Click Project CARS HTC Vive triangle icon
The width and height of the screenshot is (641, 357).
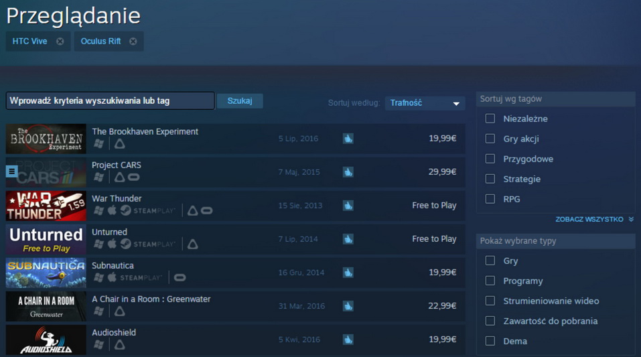coord(119,177)
